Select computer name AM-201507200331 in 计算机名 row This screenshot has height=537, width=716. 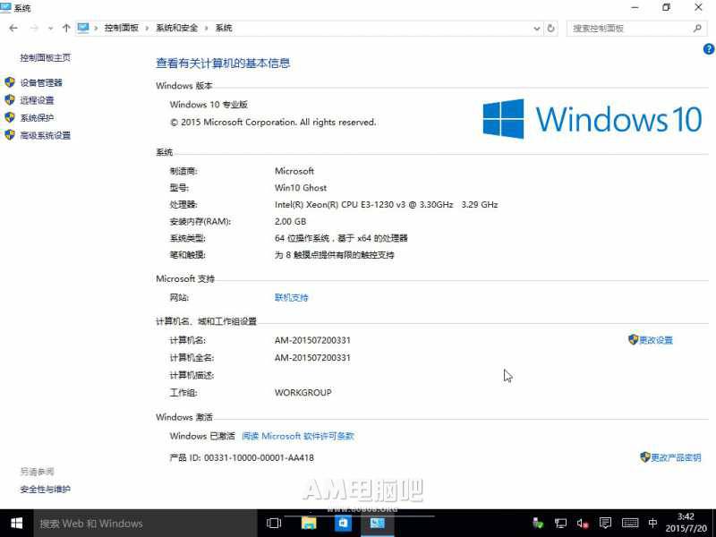tap(312, 340)
